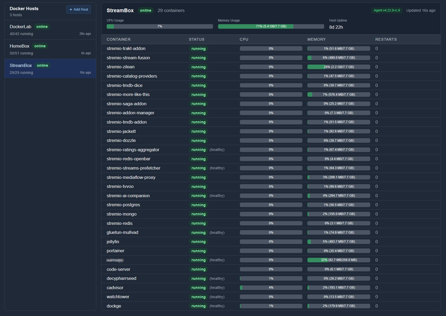Click the Add Host button
Image resolution: width=446 pixels, height=316 pixels.
click(x=78, y=9)
